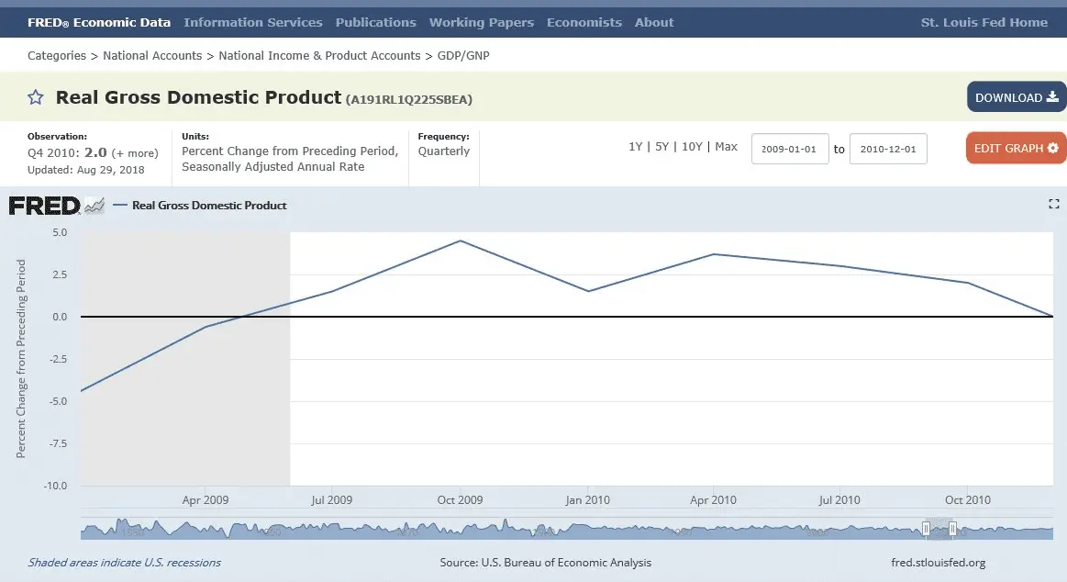This screenshot has height=582, width=1067.
Task: Open the Working Papers menu
Action: (481, 22)
